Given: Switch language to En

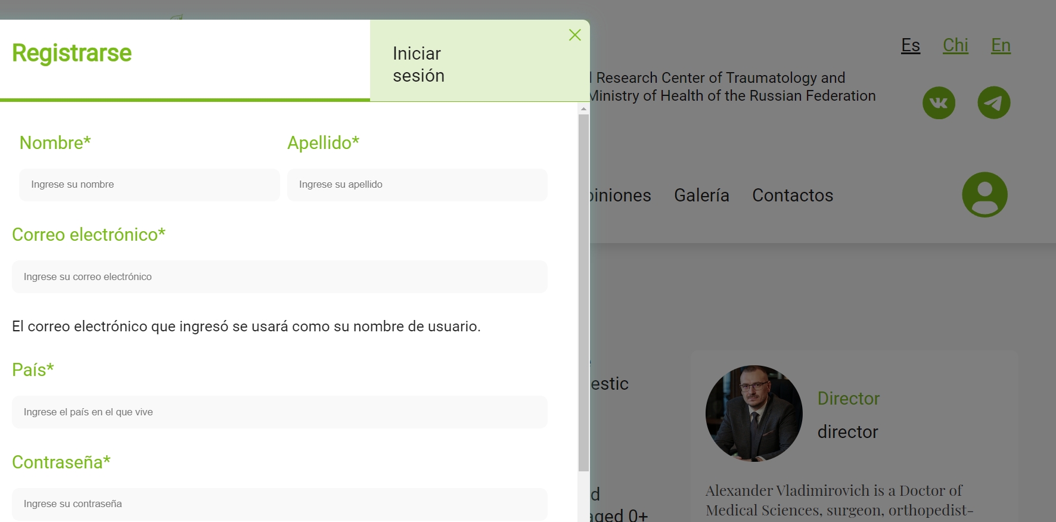Looking at the screenshot, I should [x=1001, y=46].
